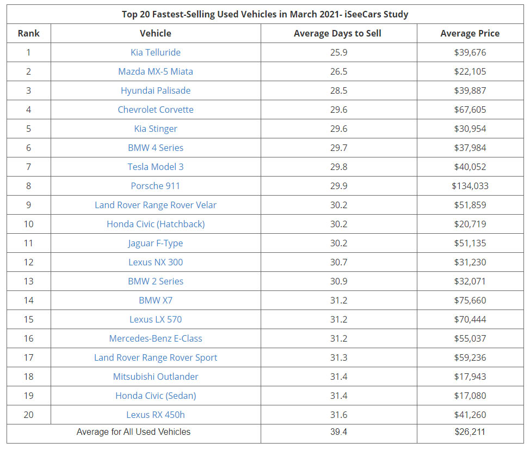The image size is (530, 449).
Task: Click the Mazda MX-5 Miata link
Action: pos(156,71)
